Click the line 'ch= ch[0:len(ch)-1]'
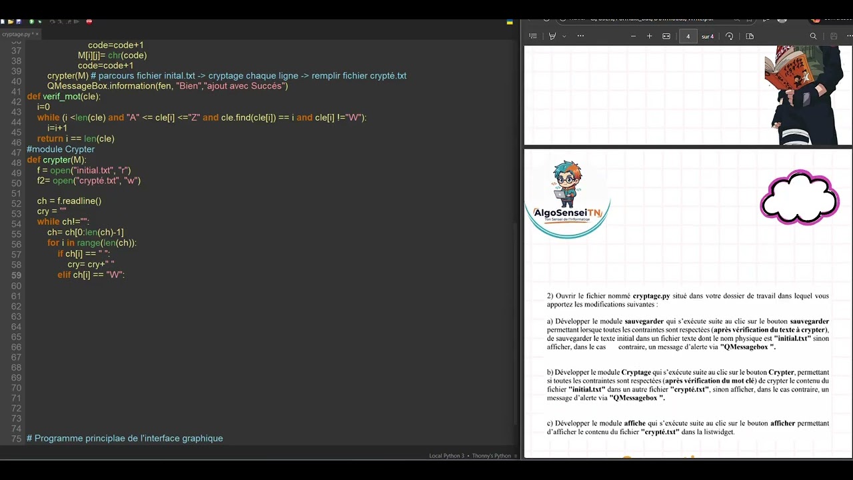 [x=85, y=232]
